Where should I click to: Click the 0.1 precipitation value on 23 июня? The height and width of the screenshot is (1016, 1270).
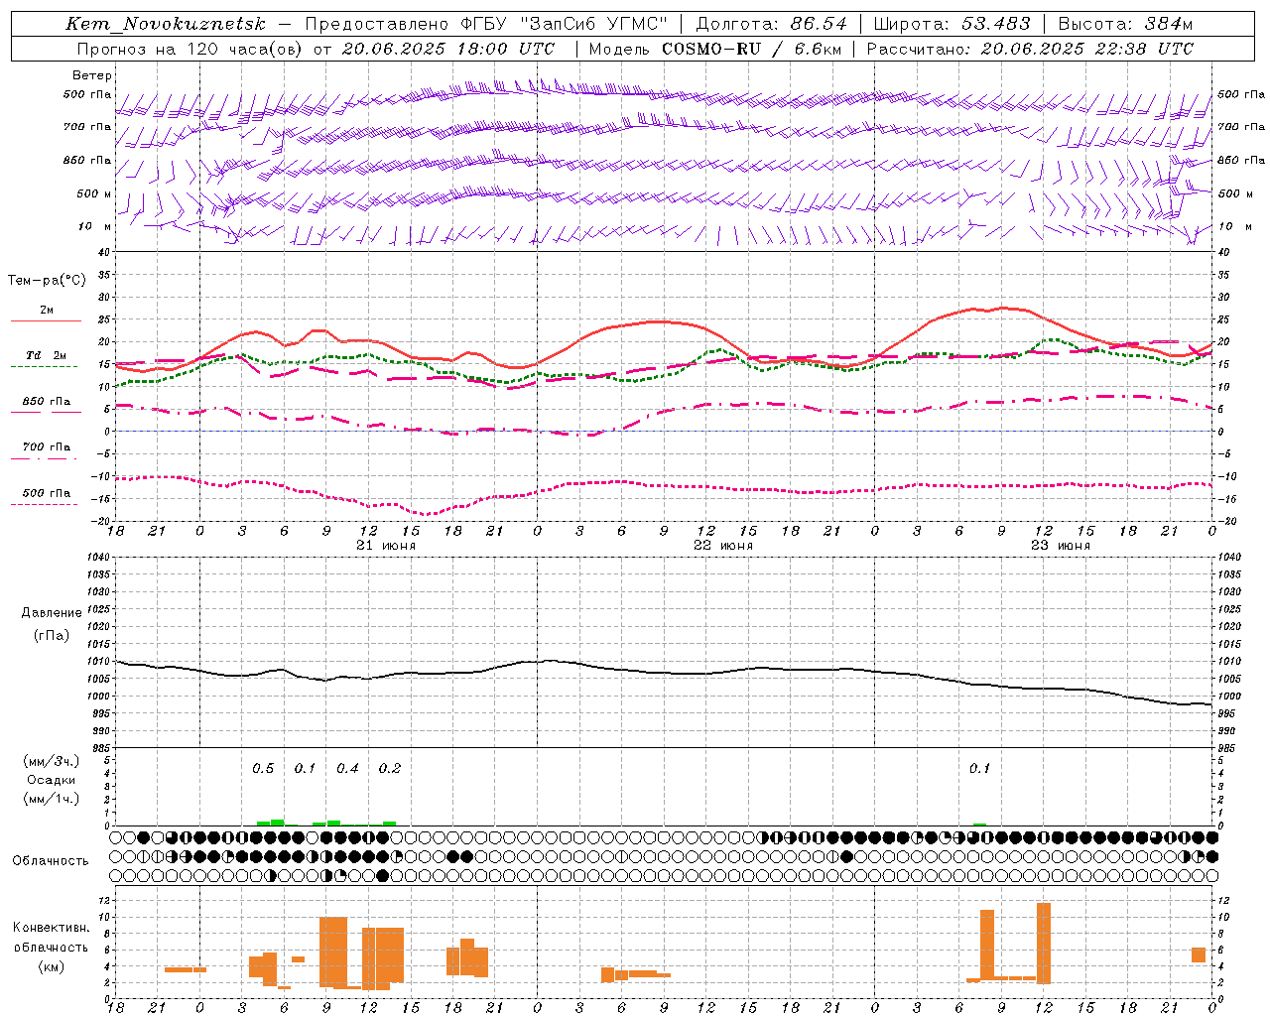pos(979,769)
